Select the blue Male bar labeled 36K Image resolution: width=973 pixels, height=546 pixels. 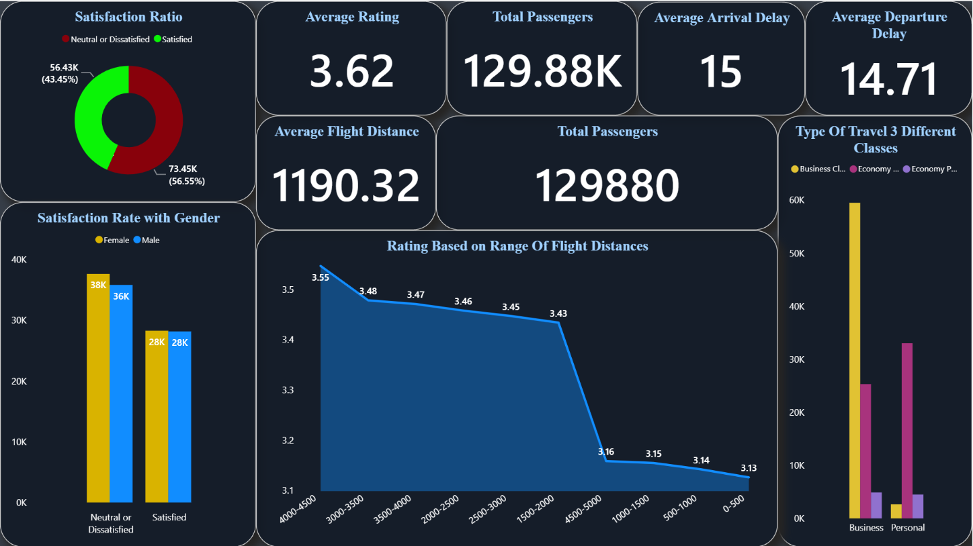coord(121,394)
